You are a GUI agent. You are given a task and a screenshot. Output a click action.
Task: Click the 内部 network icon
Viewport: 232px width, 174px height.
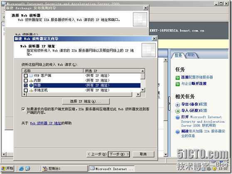31,81
